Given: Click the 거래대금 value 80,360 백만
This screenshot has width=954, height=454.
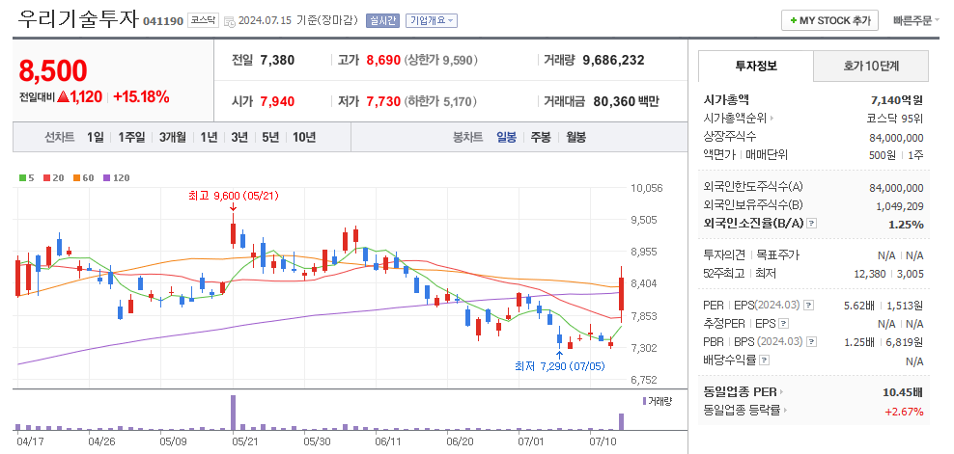Looking at the screenshot, I should [624, 101].
